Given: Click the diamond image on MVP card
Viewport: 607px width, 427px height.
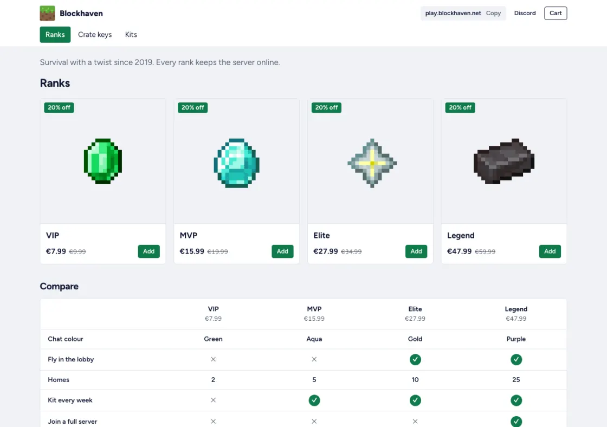Looking at the screenshot, I should click(236, 163).
